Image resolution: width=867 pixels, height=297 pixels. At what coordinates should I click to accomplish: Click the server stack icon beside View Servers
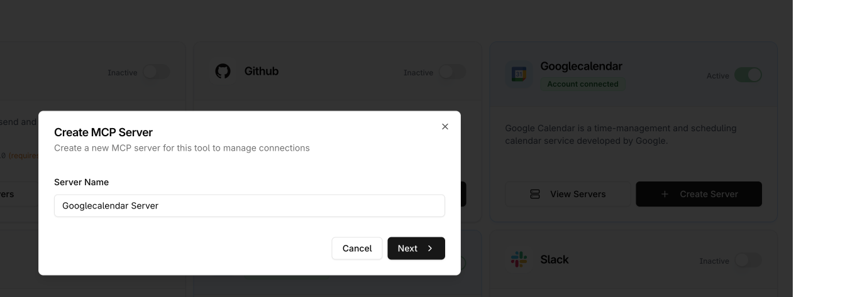[x=535, y=195]
